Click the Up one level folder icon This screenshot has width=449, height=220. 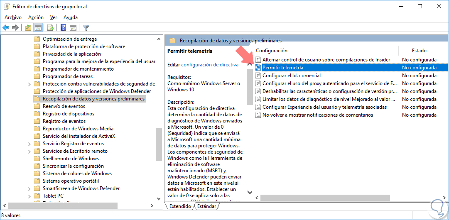28,28
